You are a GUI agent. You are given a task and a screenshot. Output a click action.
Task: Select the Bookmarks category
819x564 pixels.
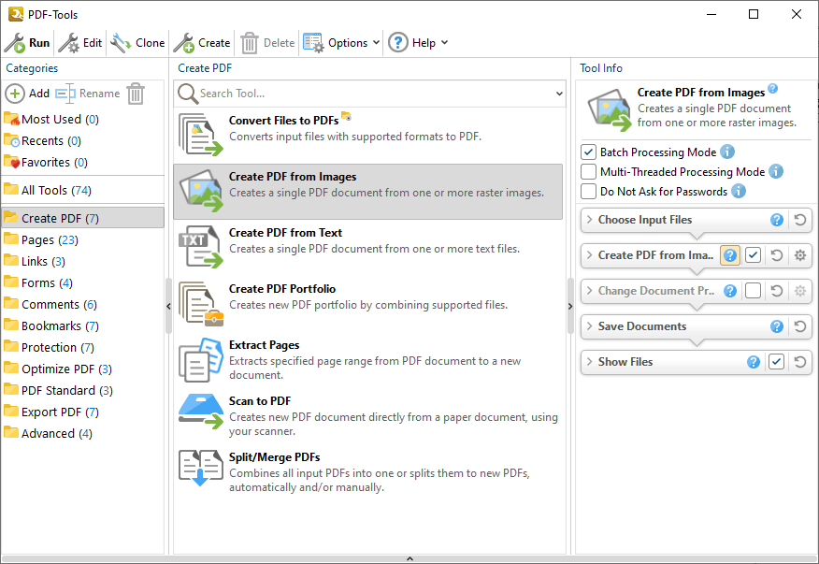point(51,325)
